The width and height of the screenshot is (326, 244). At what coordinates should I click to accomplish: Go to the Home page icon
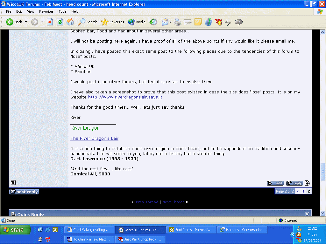tap(70, 22)
